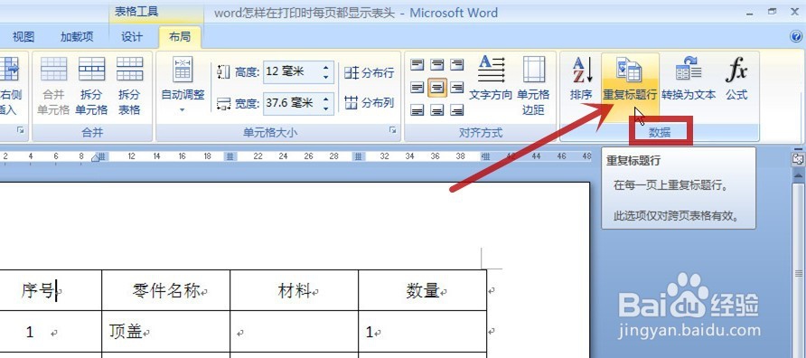
Task: Open the Cell Size group dialog launcher
Action: click(393, 131)
